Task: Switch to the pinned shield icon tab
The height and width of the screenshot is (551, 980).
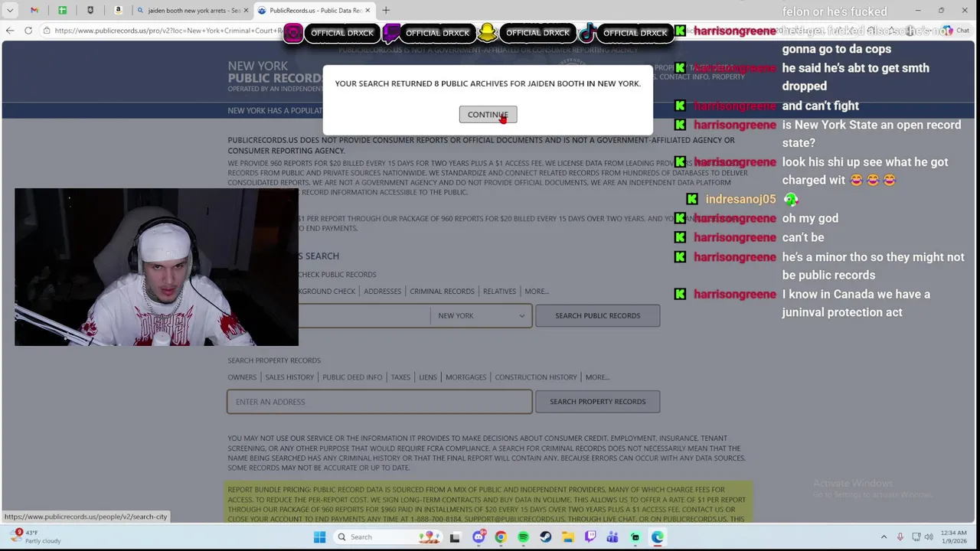Action: click(x=90, y=10)
